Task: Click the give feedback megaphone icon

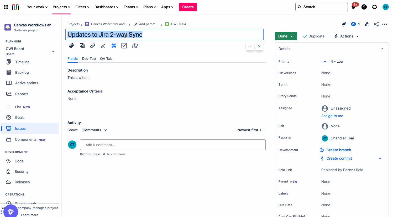Action: [344, 24]
